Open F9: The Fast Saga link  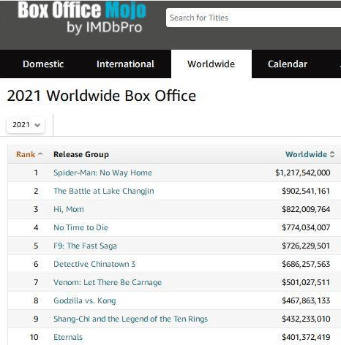click(85, 246)
